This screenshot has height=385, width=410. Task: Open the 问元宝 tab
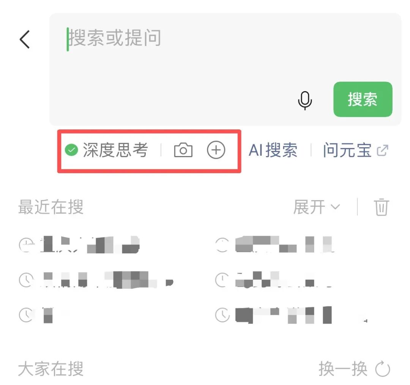click(347, 150)
